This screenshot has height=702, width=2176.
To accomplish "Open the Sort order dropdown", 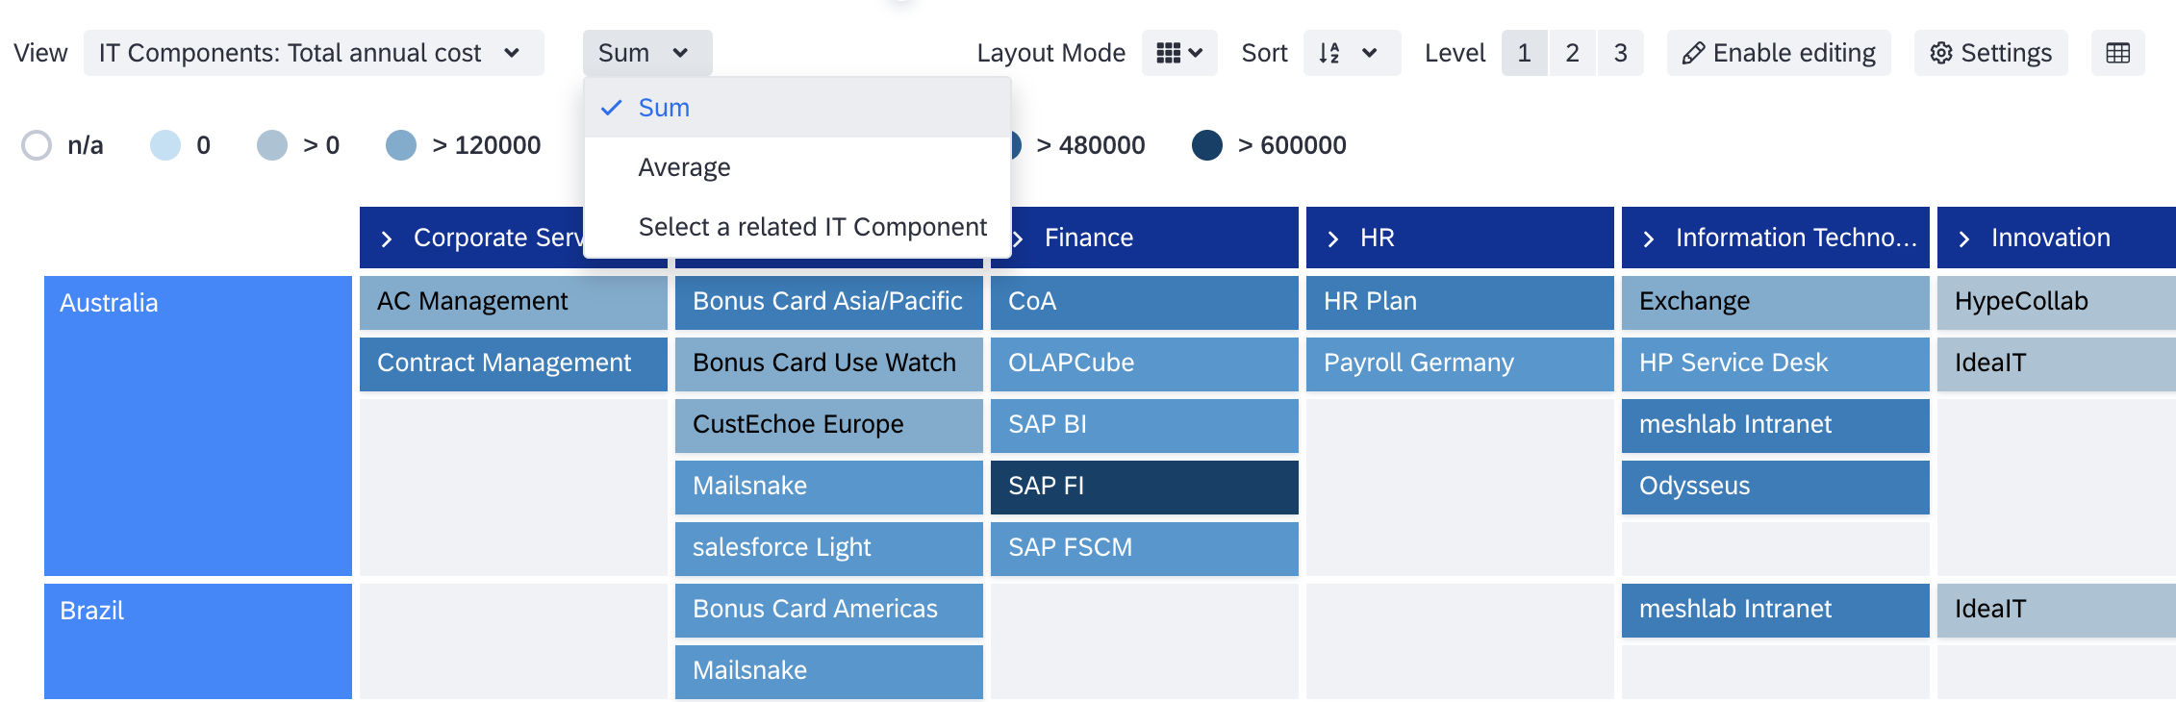I will 1352,53.
